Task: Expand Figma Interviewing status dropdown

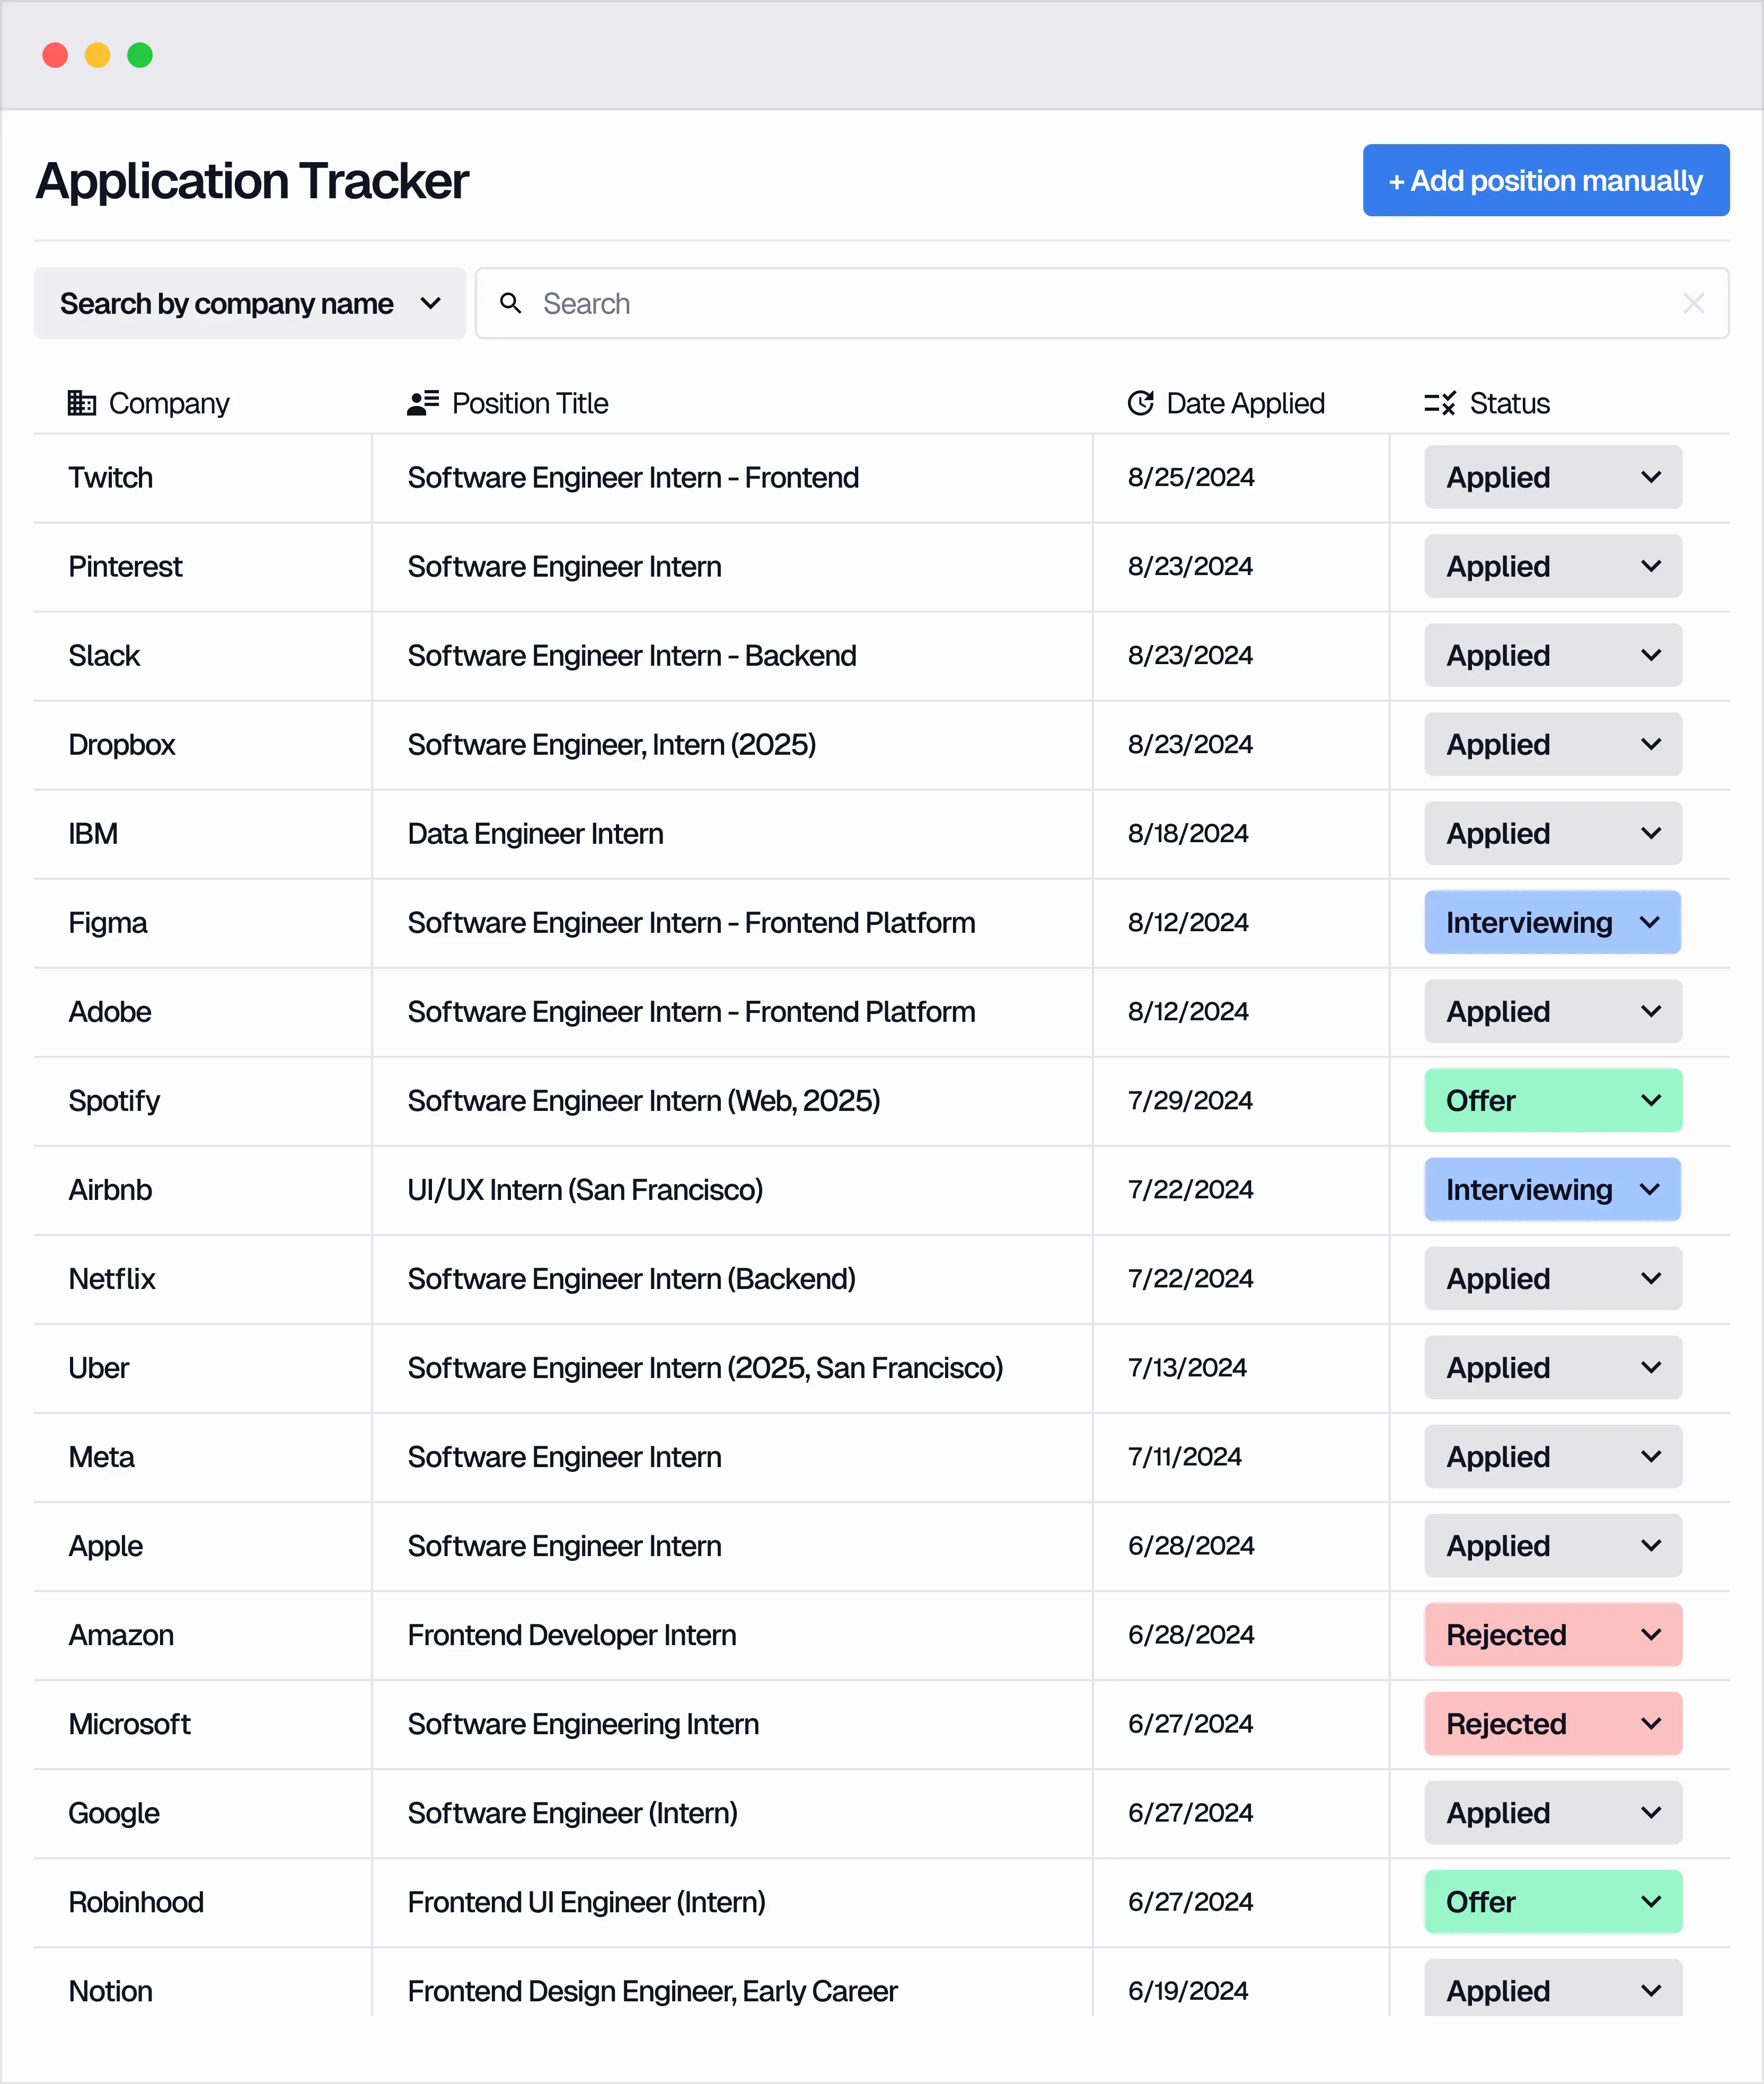Action: (1552, 922)
